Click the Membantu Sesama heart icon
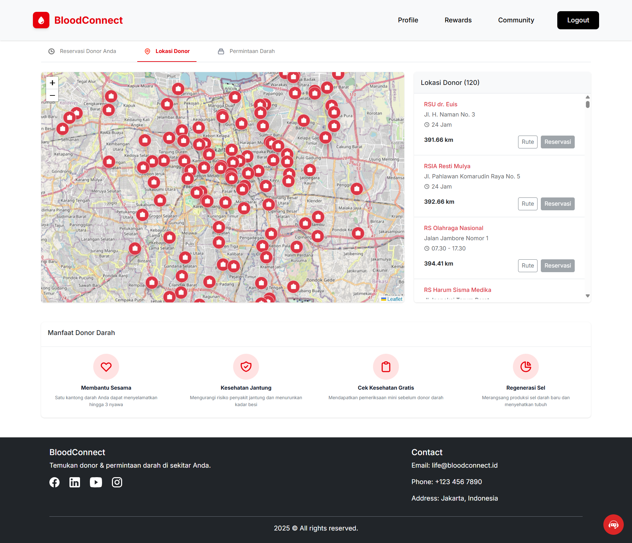The width and height of the screenshot is (632, 543). (106, 367)
